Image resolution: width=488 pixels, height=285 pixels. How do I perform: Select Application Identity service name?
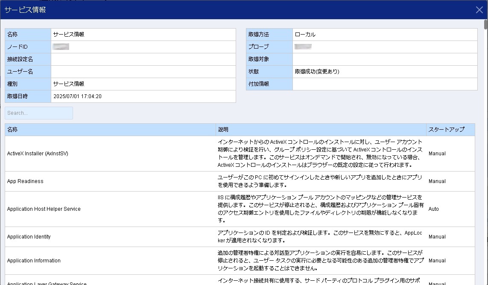29,236
